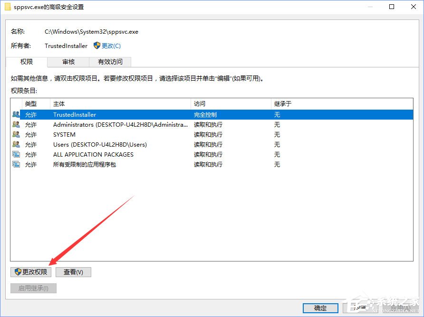Click the file icon in the title bar
424x317 pixels.
click(7, 7)
